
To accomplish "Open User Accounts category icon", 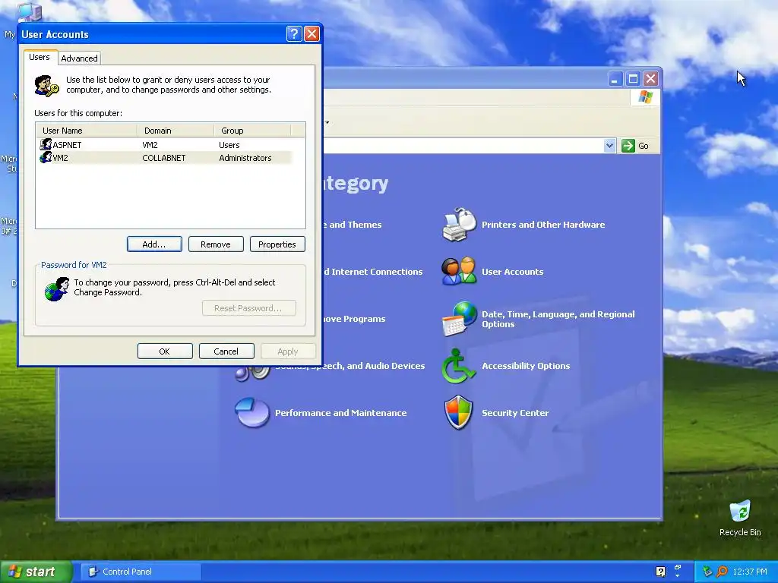I will (x=459, y=271).
